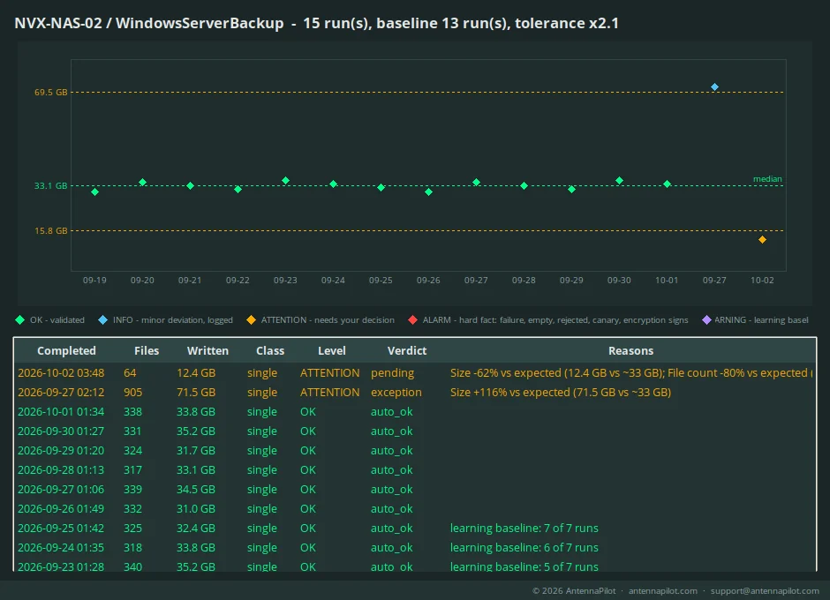Select the green data point for 09-22

pyautogui.click(x=238, y=190)
